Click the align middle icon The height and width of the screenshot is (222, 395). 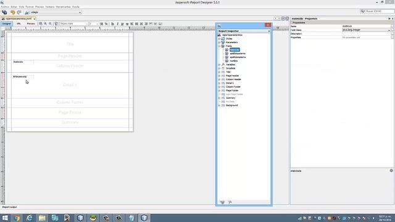pyautogui.click(x=156, y=23)
